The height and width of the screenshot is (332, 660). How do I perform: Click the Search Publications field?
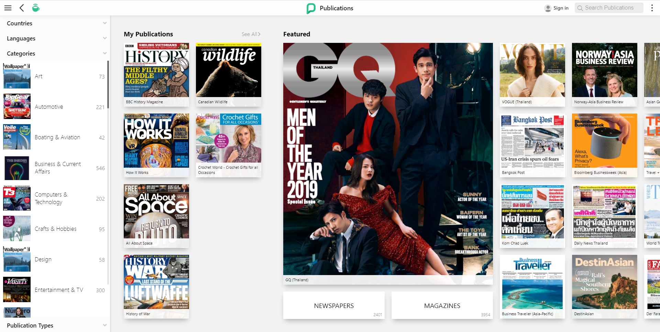[609, 8]
